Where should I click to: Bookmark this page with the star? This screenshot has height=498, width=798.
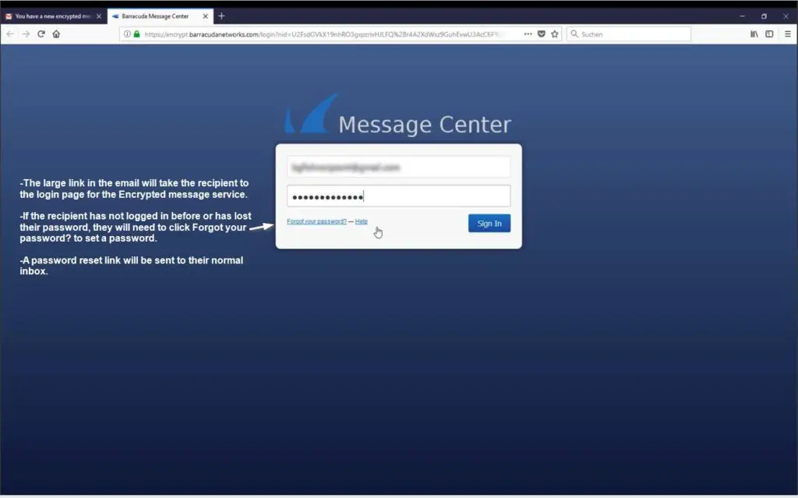click(x=555, y=34)
